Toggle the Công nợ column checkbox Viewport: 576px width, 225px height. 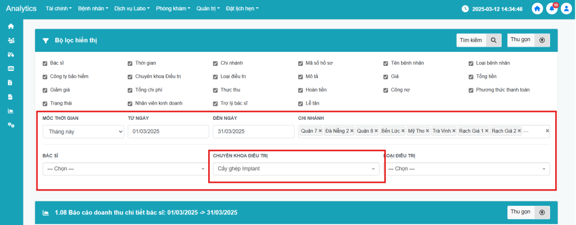(386, 90)
